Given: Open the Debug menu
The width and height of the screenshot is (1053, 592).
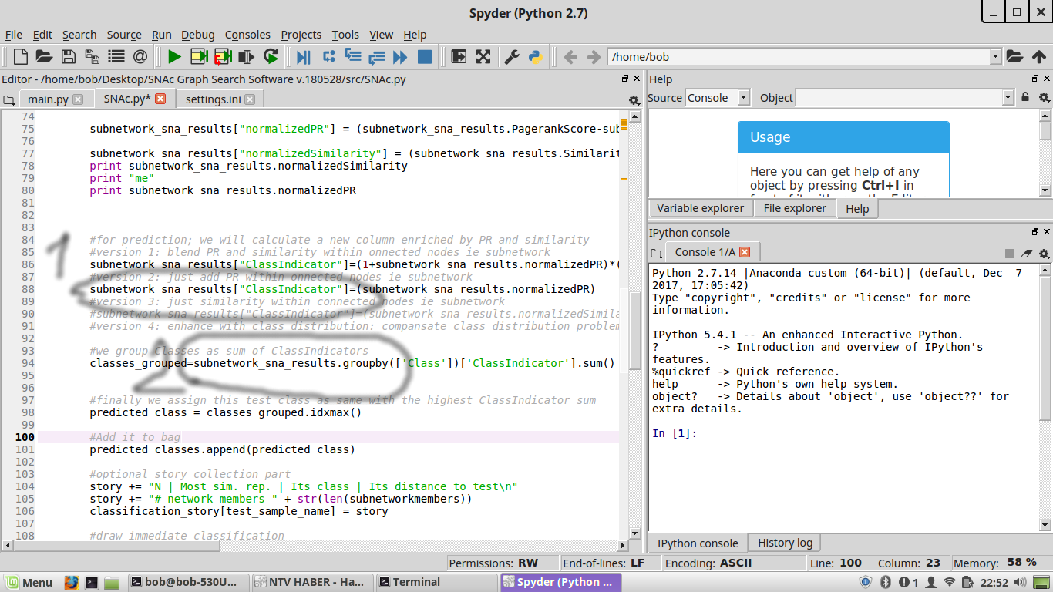Looking at the screenshot, I should tap(198, 35).
